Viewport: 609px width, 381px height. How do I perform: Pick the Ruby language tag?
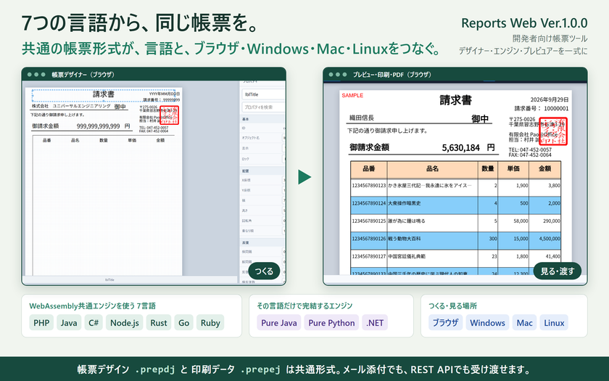point(210,323)
